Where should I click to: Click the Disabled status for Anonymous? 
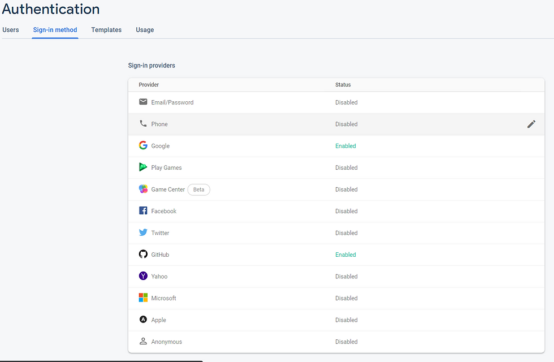[x=346, y=342]
